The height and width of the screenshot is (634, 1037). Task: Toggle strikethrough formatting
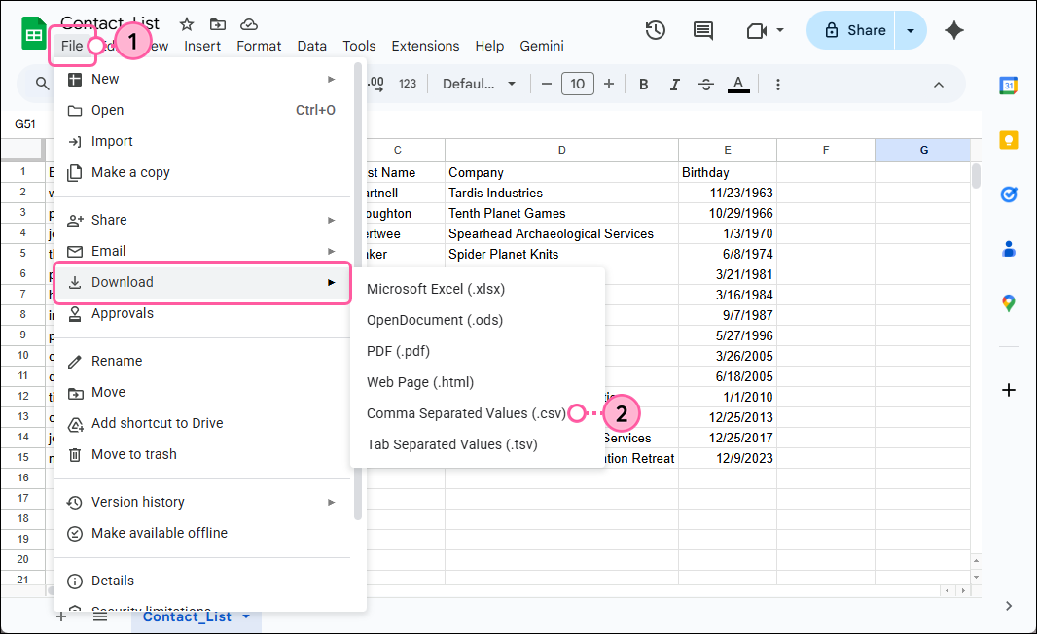click(x=706, y=85)
